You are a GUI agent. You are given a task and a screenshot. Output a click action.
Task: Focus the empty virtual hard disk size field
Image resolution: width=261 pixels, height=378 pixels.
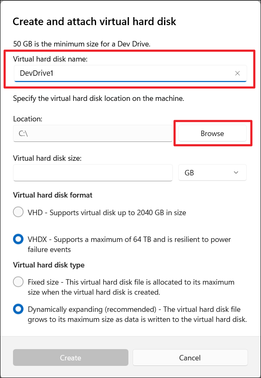coord(93,172)
